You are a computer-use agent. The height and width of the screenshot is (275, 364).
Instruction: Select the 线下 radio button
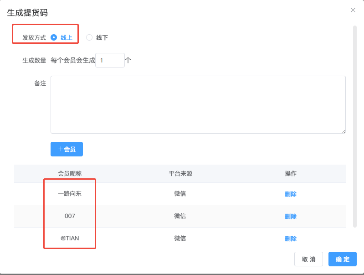tap(89, 37)
